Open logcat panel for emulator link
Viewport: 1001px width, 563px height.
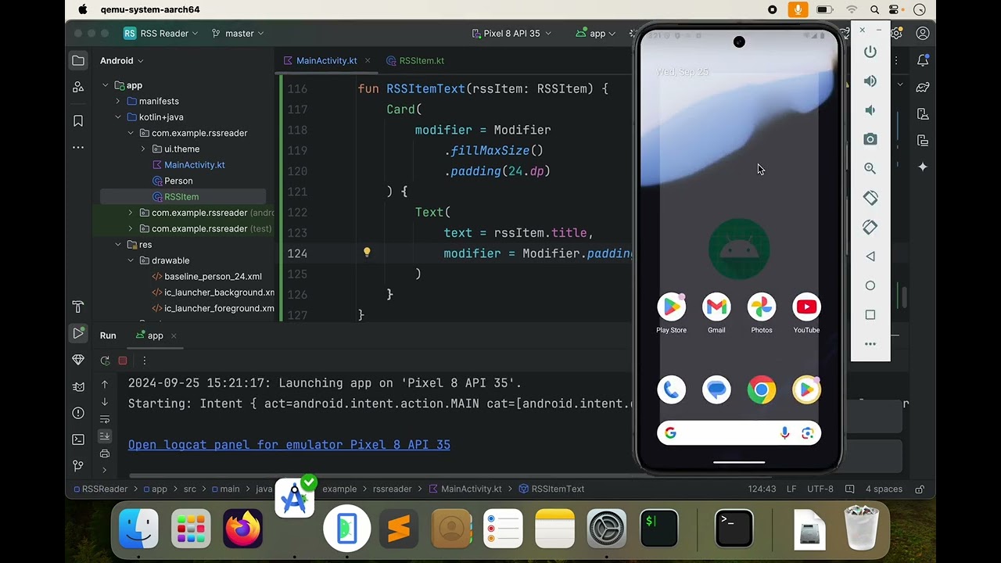(x=289, y=444)
